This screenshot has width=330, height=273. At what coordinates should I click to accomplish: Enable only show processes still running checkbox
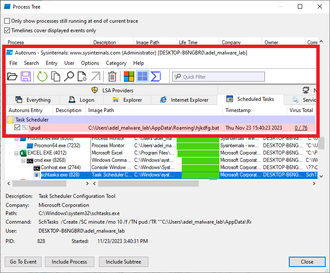click(x=7, y=21)
